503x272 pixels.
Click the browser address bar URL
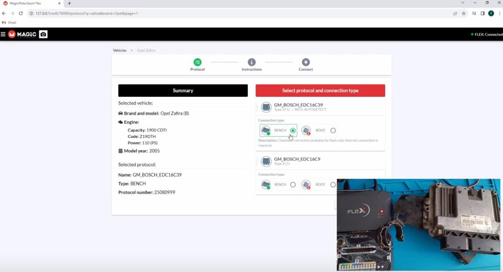coord(87,13)
